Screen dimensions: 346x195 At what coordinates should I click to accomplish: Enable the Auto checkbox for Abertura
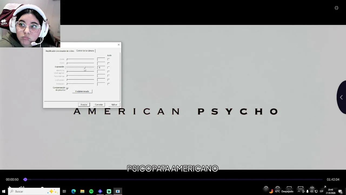108,71
